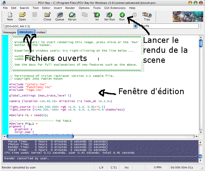Image resolution: width=205 pixels, height=171 pixels.
Task: Expand the resolution preset dropdown [800x600, AA 0.3]
Action: click(135, 26)
